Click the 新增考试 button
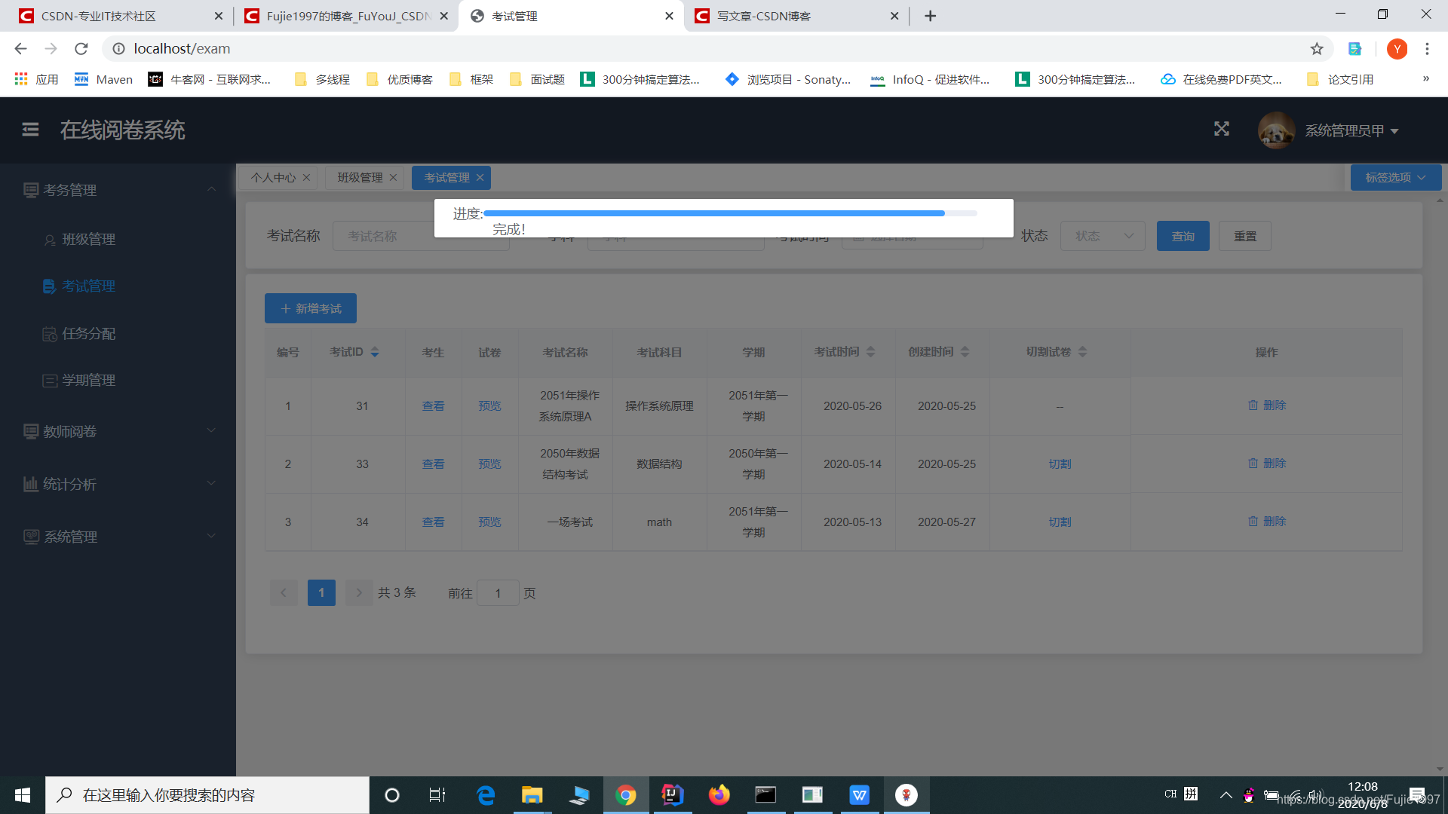 click(310, 308)
